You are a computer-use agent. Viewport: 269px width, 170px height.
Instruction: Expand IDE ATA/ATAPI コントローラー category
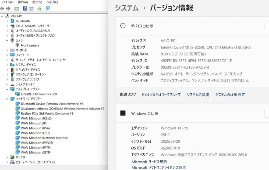pos(7,26)
